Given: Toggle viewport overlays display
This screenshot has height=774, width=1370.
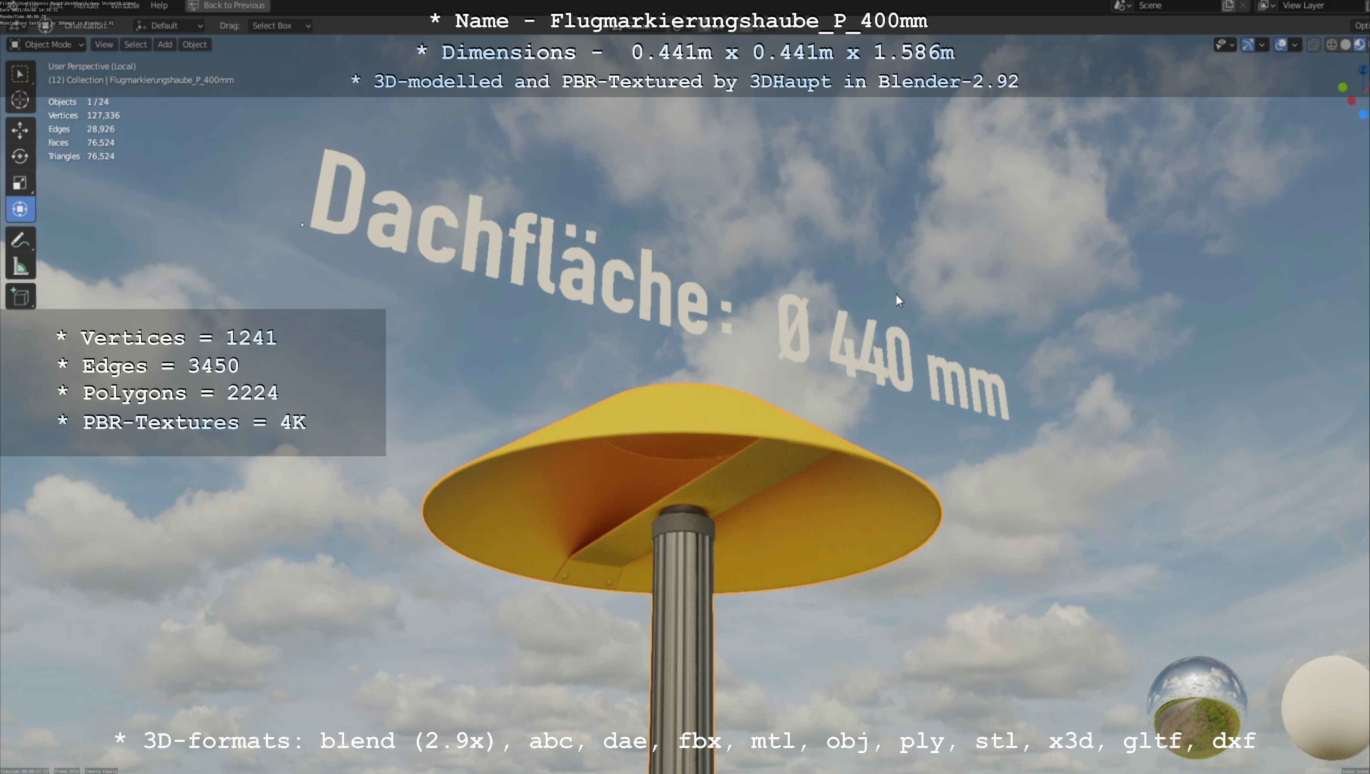Looking at the screenshot, I should click(x=1281, y=45).
